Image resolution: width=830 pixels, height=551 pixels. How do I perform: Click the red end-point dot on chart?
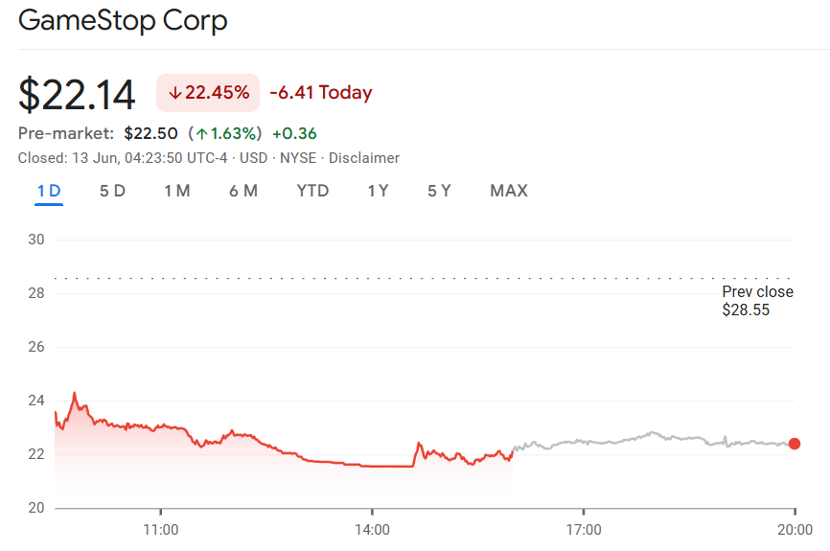795,444
